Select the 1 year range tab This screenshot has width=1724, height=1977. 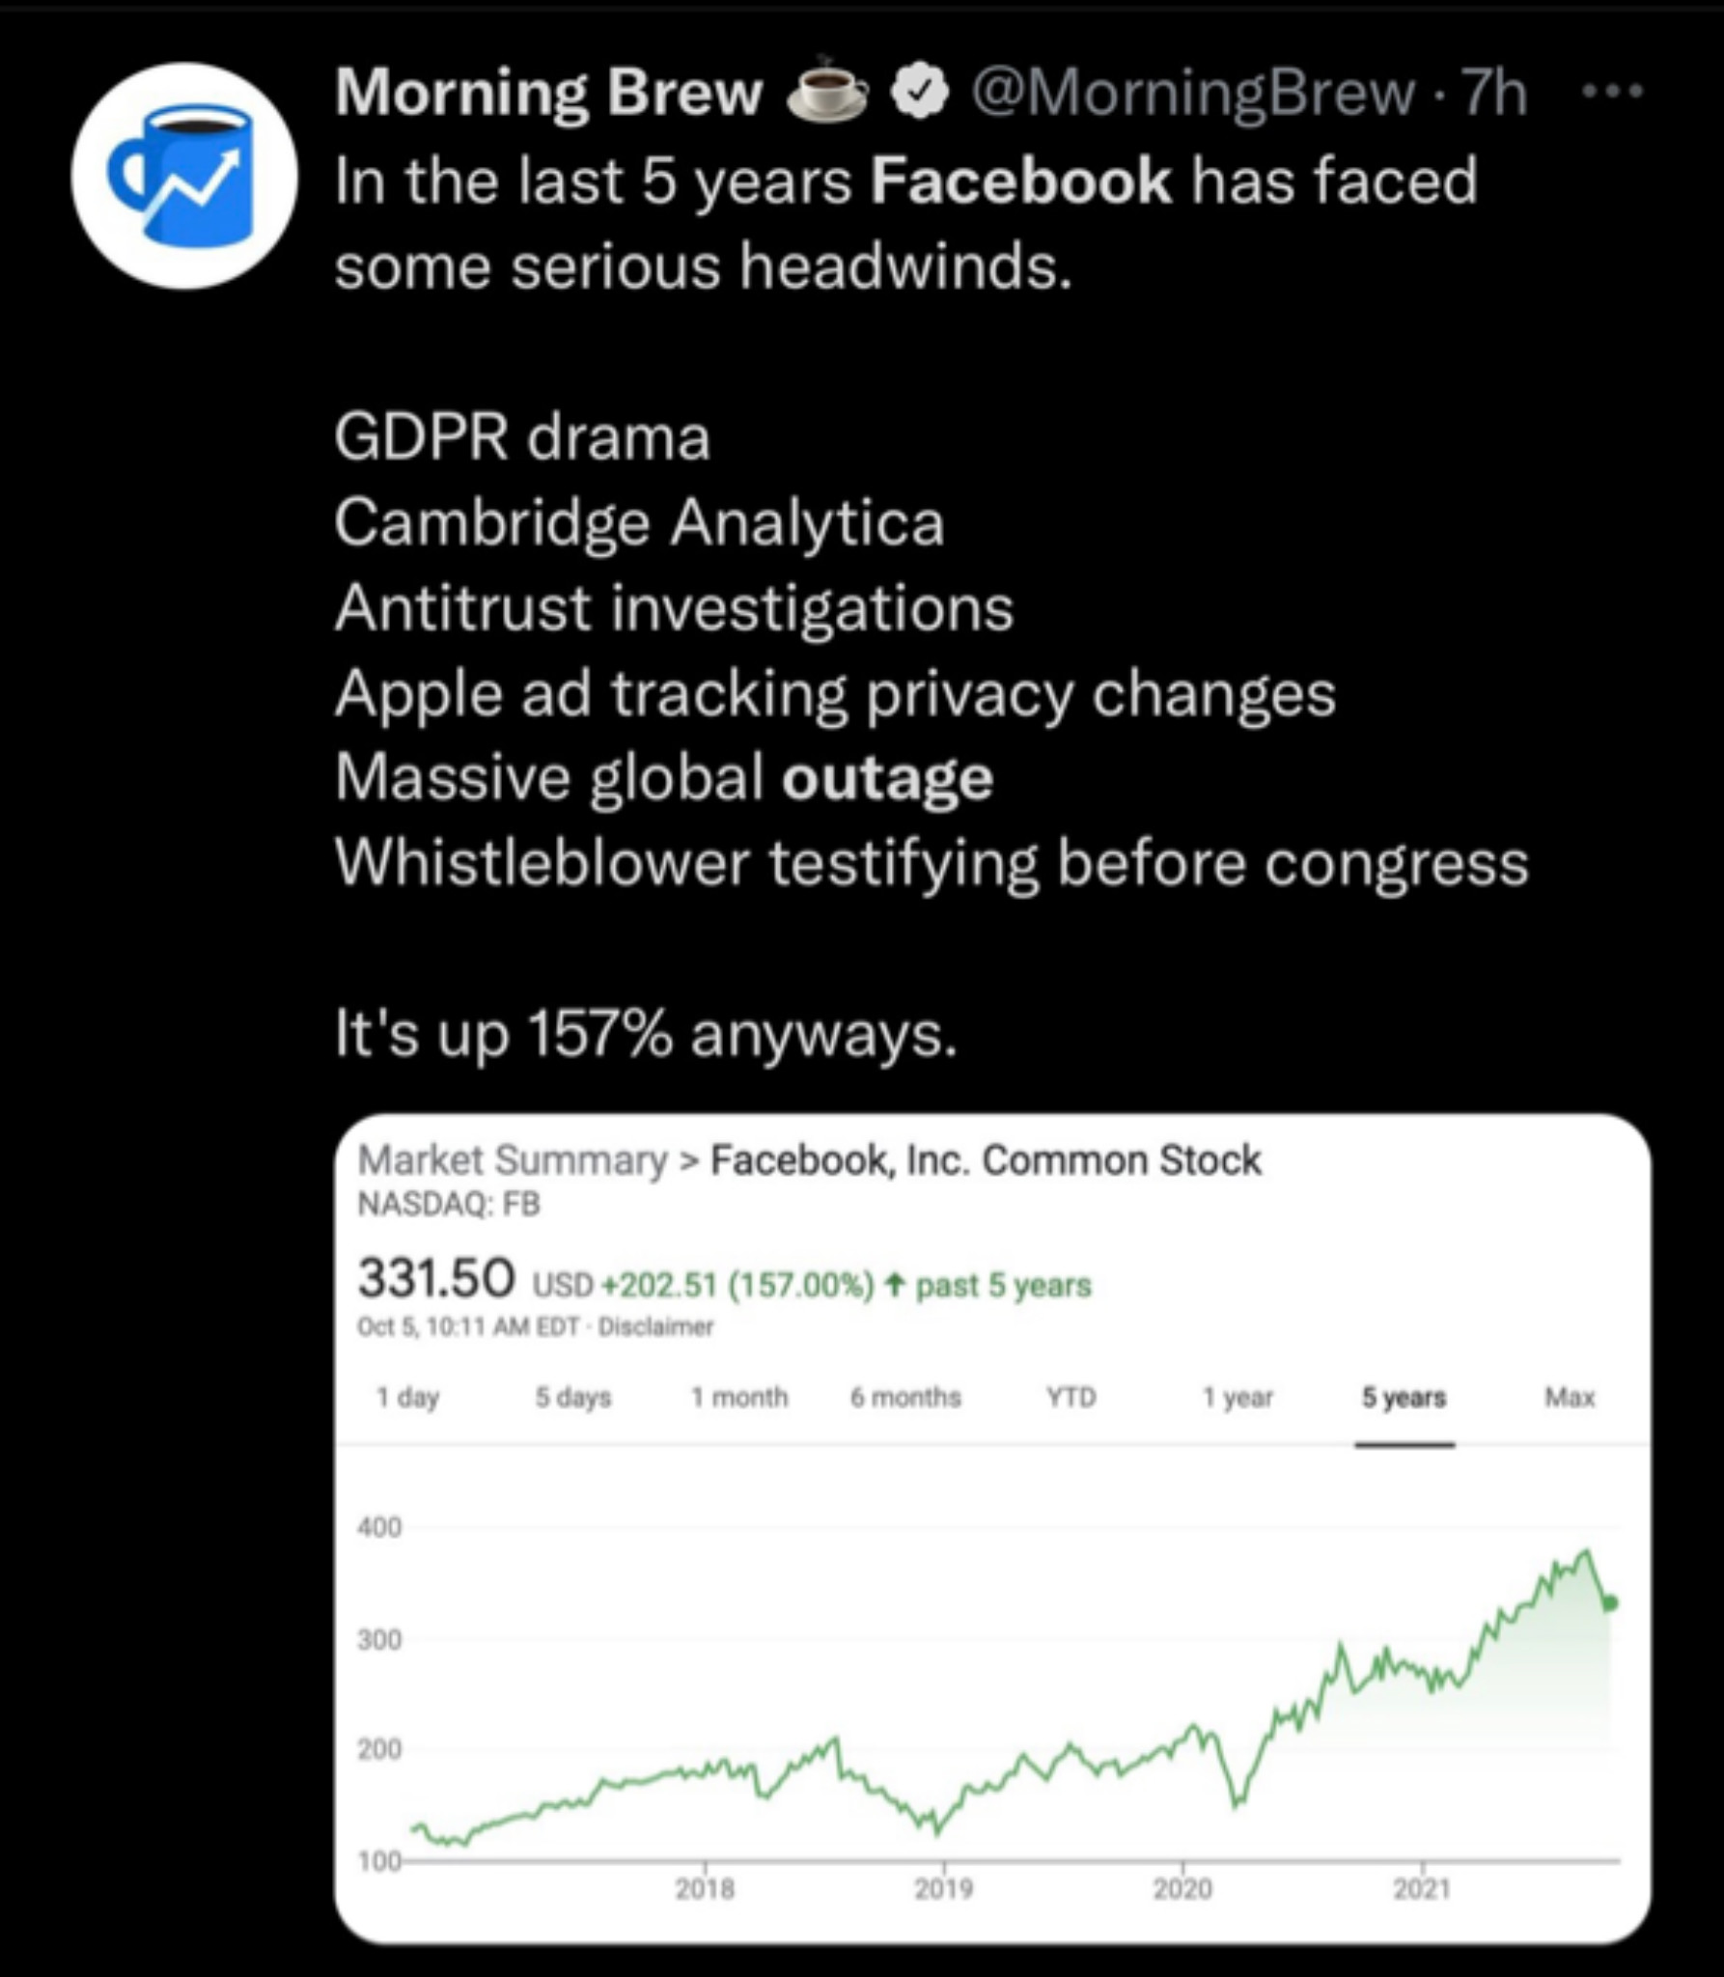point(1237,1397)
